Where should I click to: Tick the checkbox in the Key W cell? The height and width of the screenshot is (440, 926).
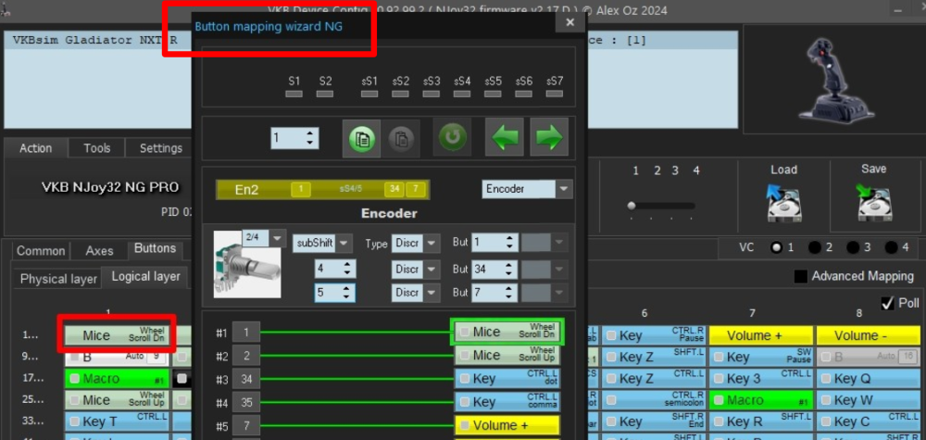tap(826, 400)
